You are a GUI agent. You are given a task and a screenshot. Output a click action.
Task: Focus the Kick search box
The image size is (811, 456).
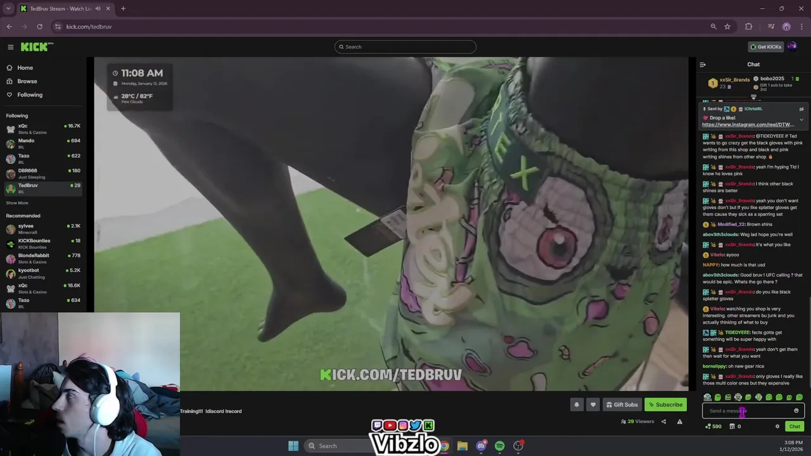405,47
